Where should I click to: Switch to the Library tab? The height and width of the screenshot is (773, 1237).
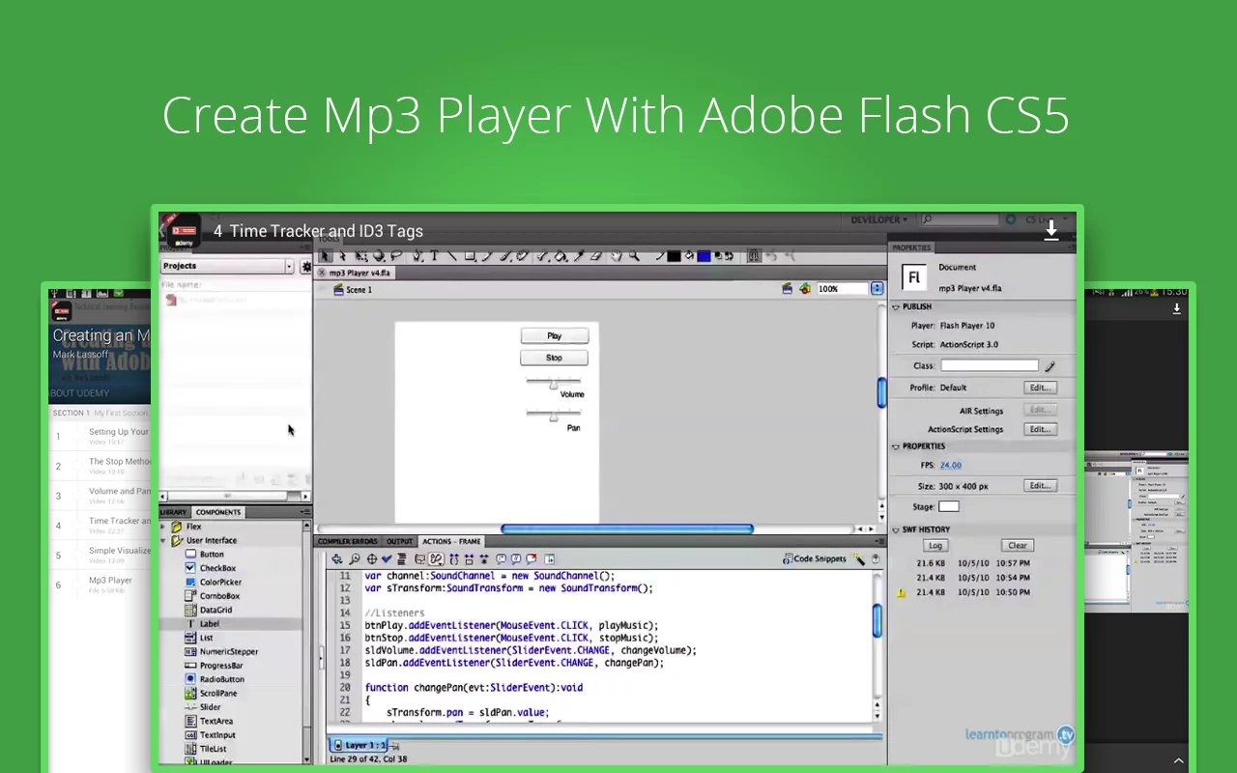tap(174, 512)
